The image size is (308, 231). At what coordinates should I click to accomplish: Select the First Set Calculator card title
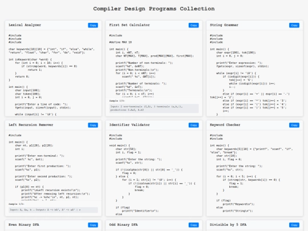tap(129, 25)
